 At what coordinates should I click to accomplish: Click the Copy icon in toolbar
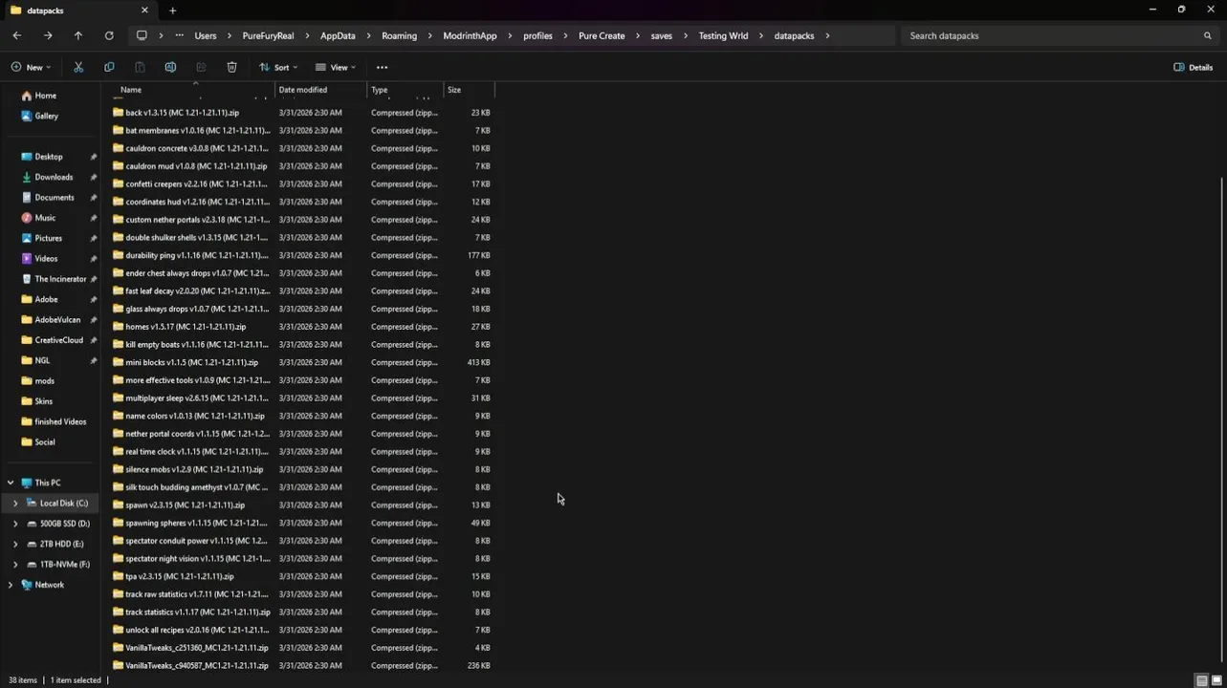point(109,67)
